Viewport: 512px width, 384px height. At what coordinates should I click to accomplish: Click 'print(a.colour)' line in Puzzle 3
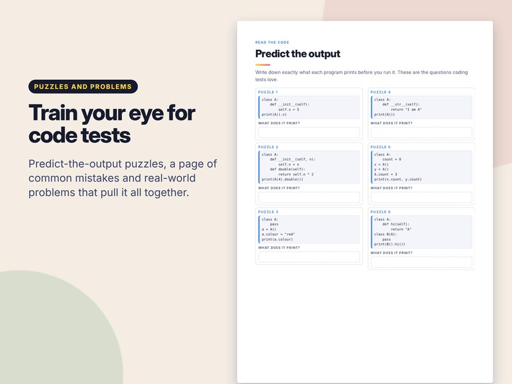[x=277, y=240]
